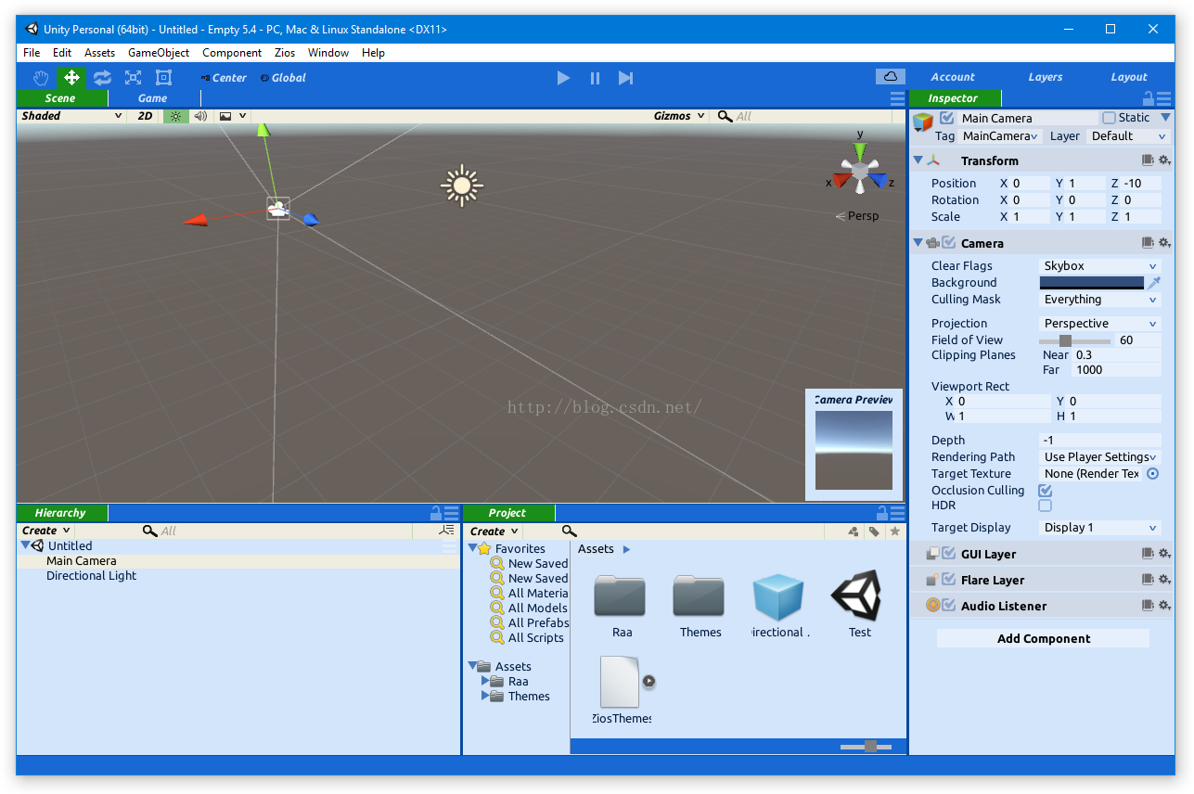Image resolution: width=1194 pixels, height=794 pixels.
Task: Open GUI Layer gear settings
Action: [1164, 554]
